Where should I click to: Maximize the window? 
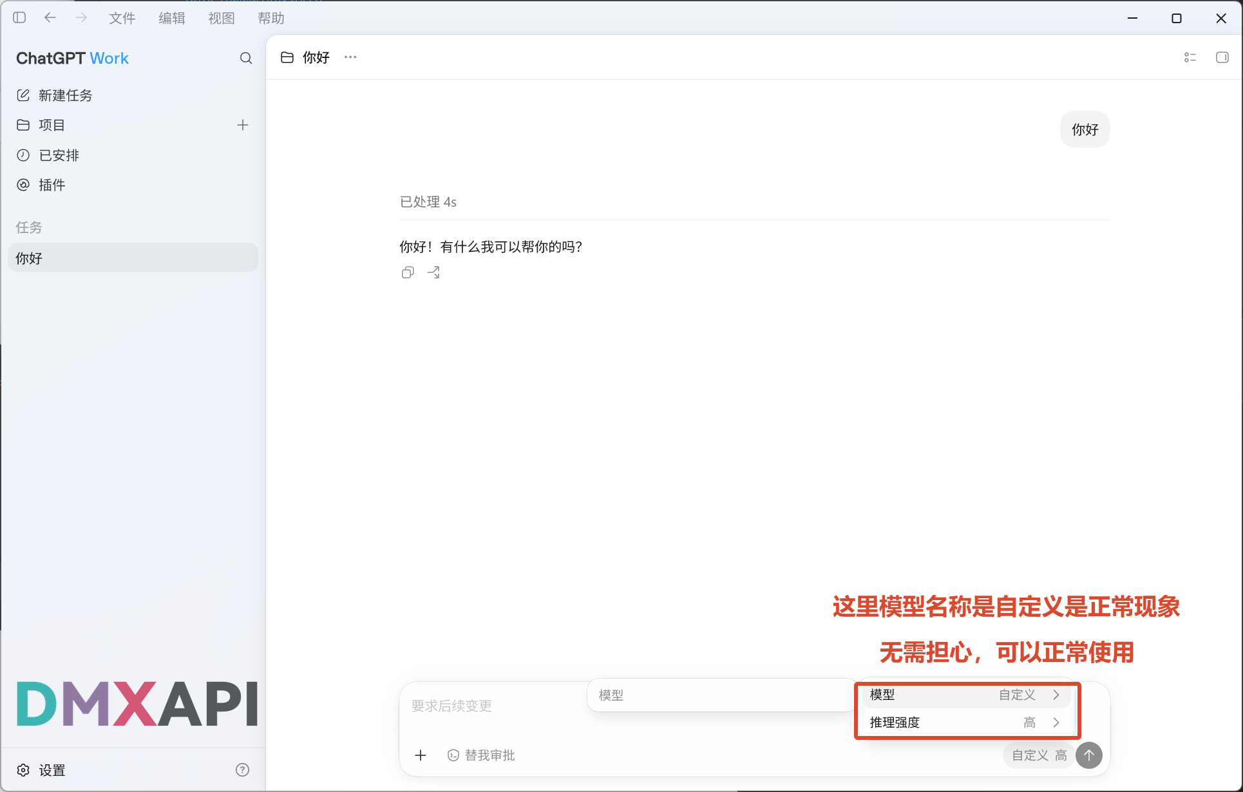pyautogui.click(x=1177, y=18)
